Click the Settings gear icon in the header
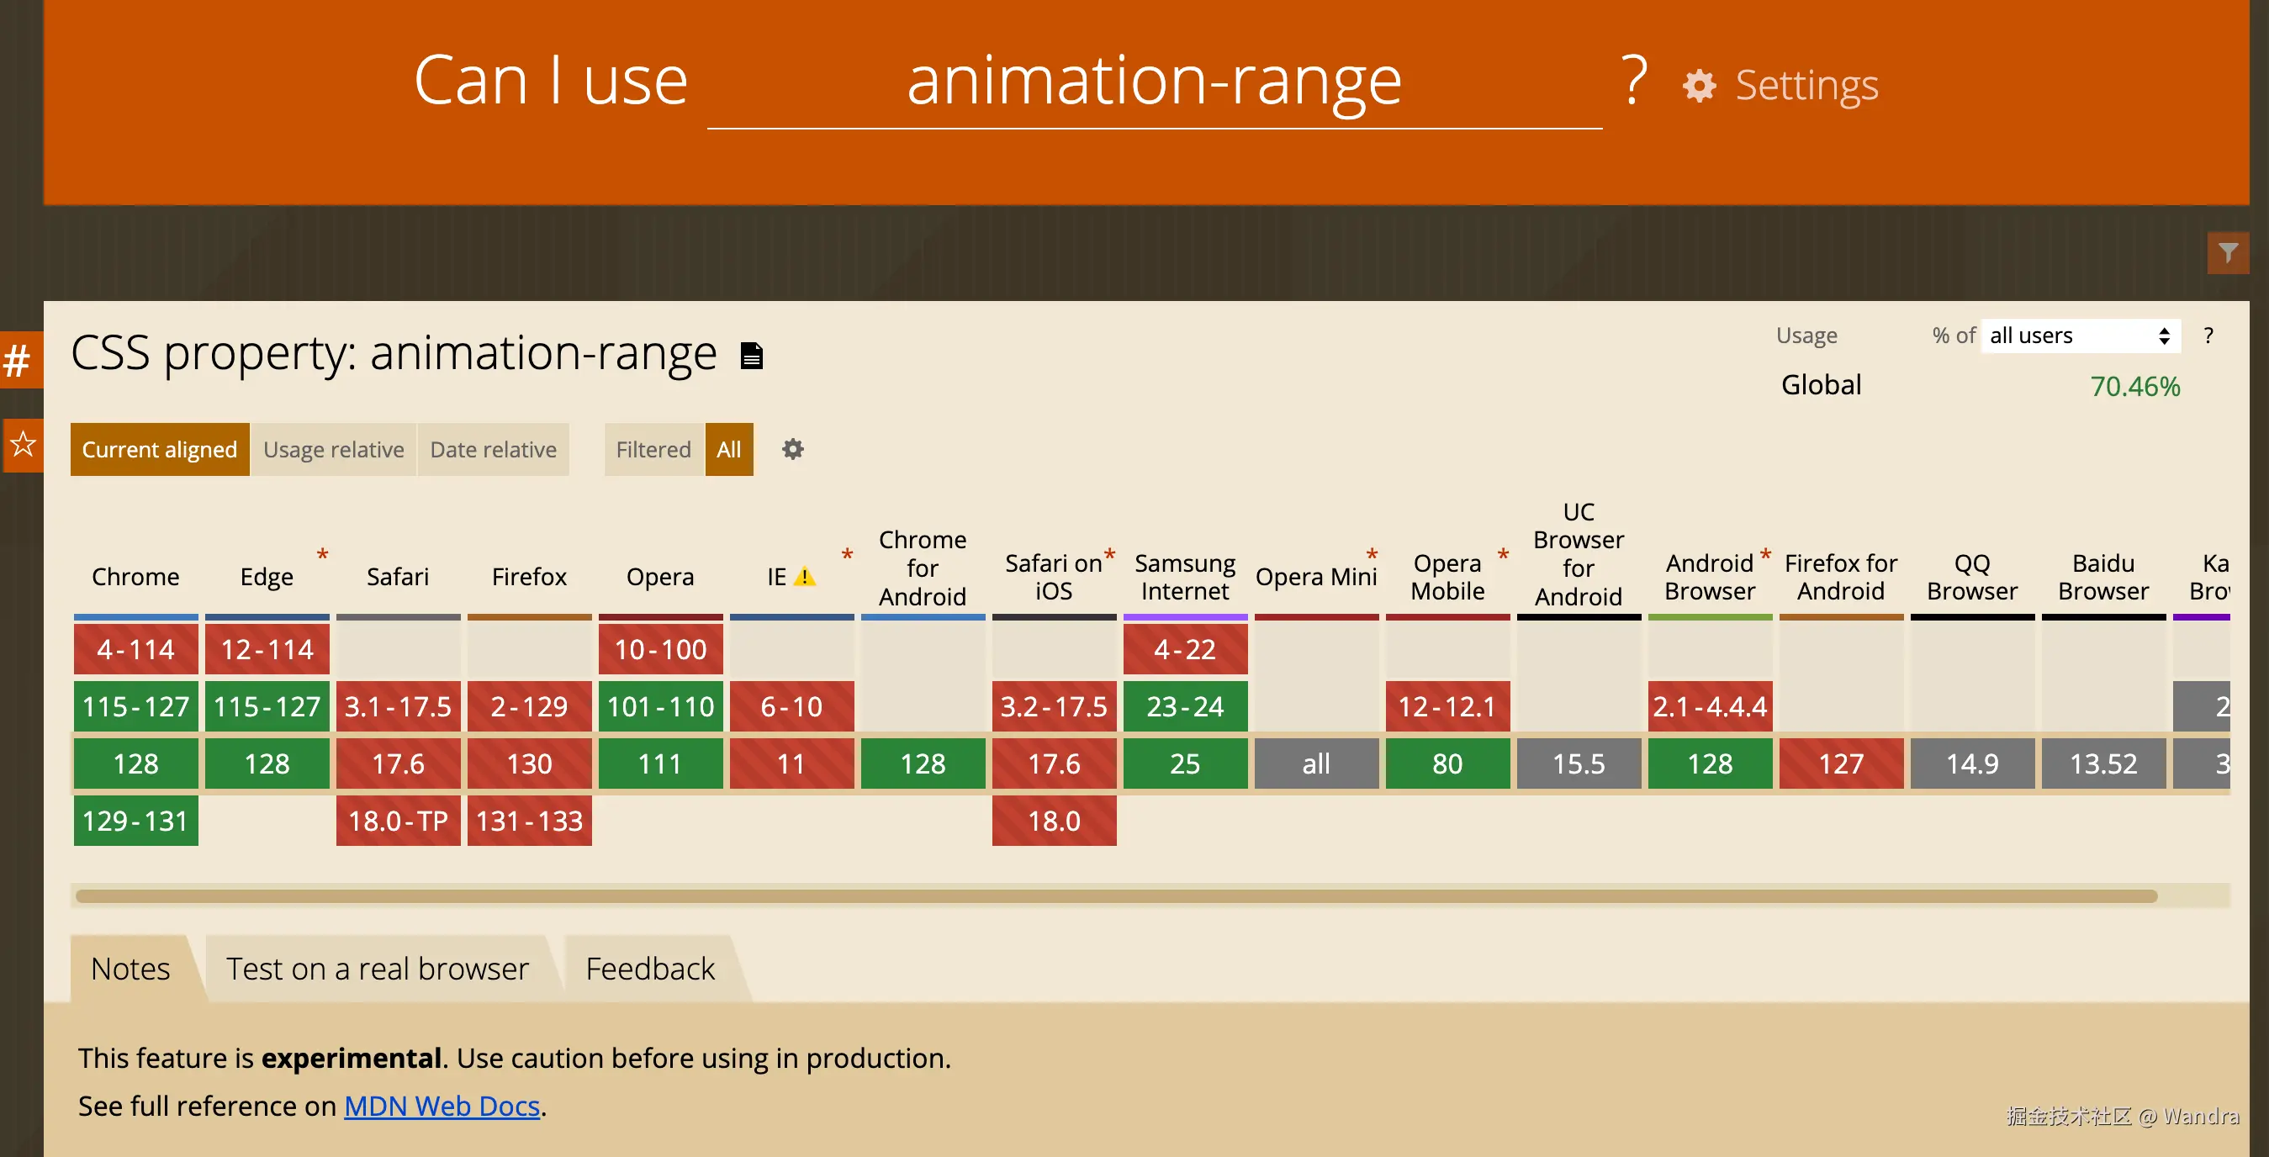2269x1157 pixels. pyautogui.click(x=1698, y=86)
